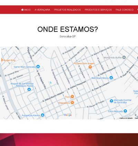Screen dimensions: 138x146
Task: Open the Google logo link on map
Action: 68,115
